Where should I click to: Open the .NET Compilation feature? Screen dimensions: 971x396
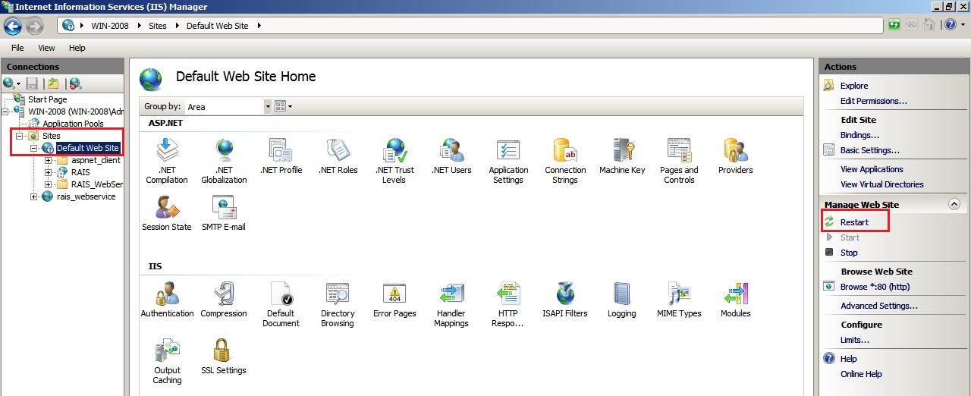pyautogui.click(x=167, y=161)
